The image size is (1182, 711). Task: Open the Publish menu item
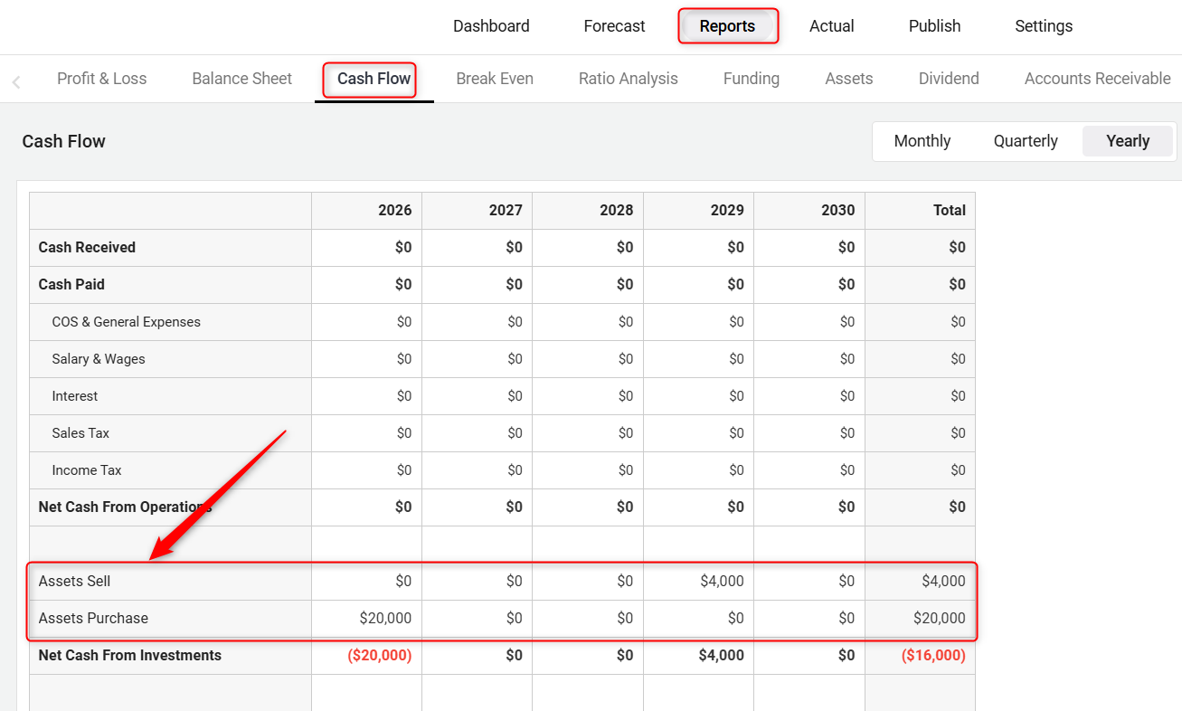click(934, 26)
